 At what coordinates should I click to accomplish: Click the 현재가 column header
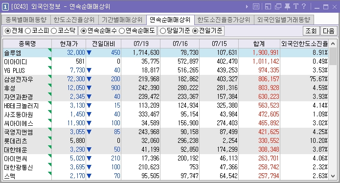(69, 44)
